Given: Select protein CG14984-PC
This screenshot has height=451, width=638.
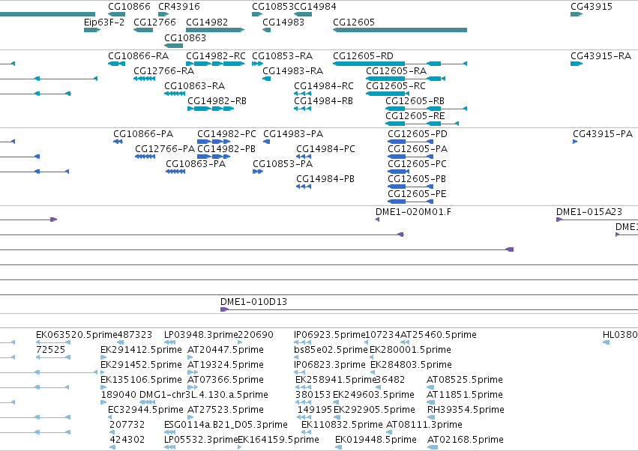Looking at the screenshot, I should pos(325,149).
